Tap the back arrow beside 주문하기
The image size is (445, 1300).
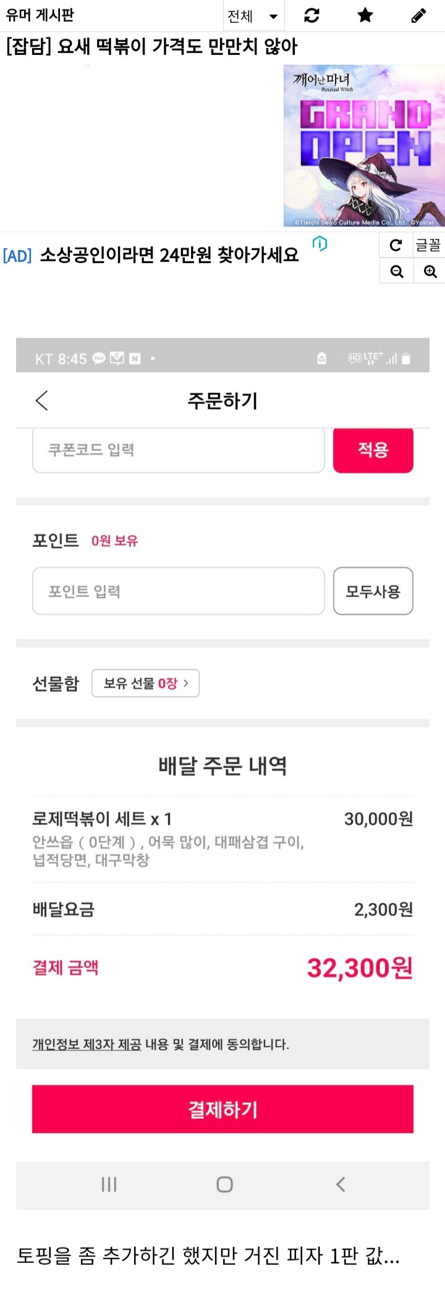(x=42, y=400)
